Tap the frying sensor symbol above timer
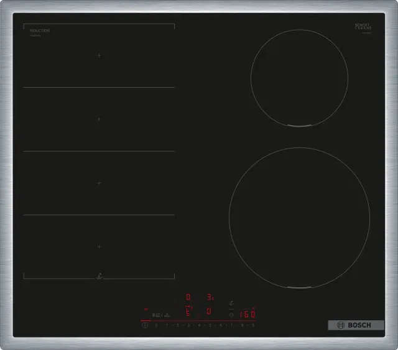Viewport: 398px width, 350px height. (x=231, y=303)
